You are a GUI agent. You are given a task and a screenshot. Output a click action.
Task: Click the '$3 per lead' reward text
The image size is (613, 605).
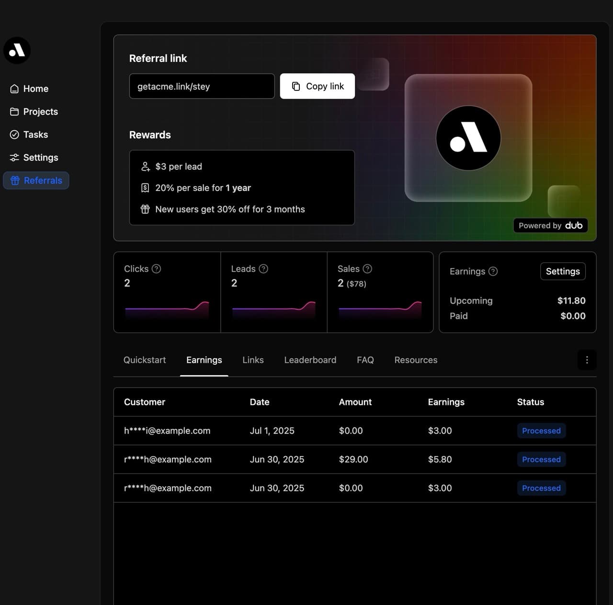(x=179, y=167)
